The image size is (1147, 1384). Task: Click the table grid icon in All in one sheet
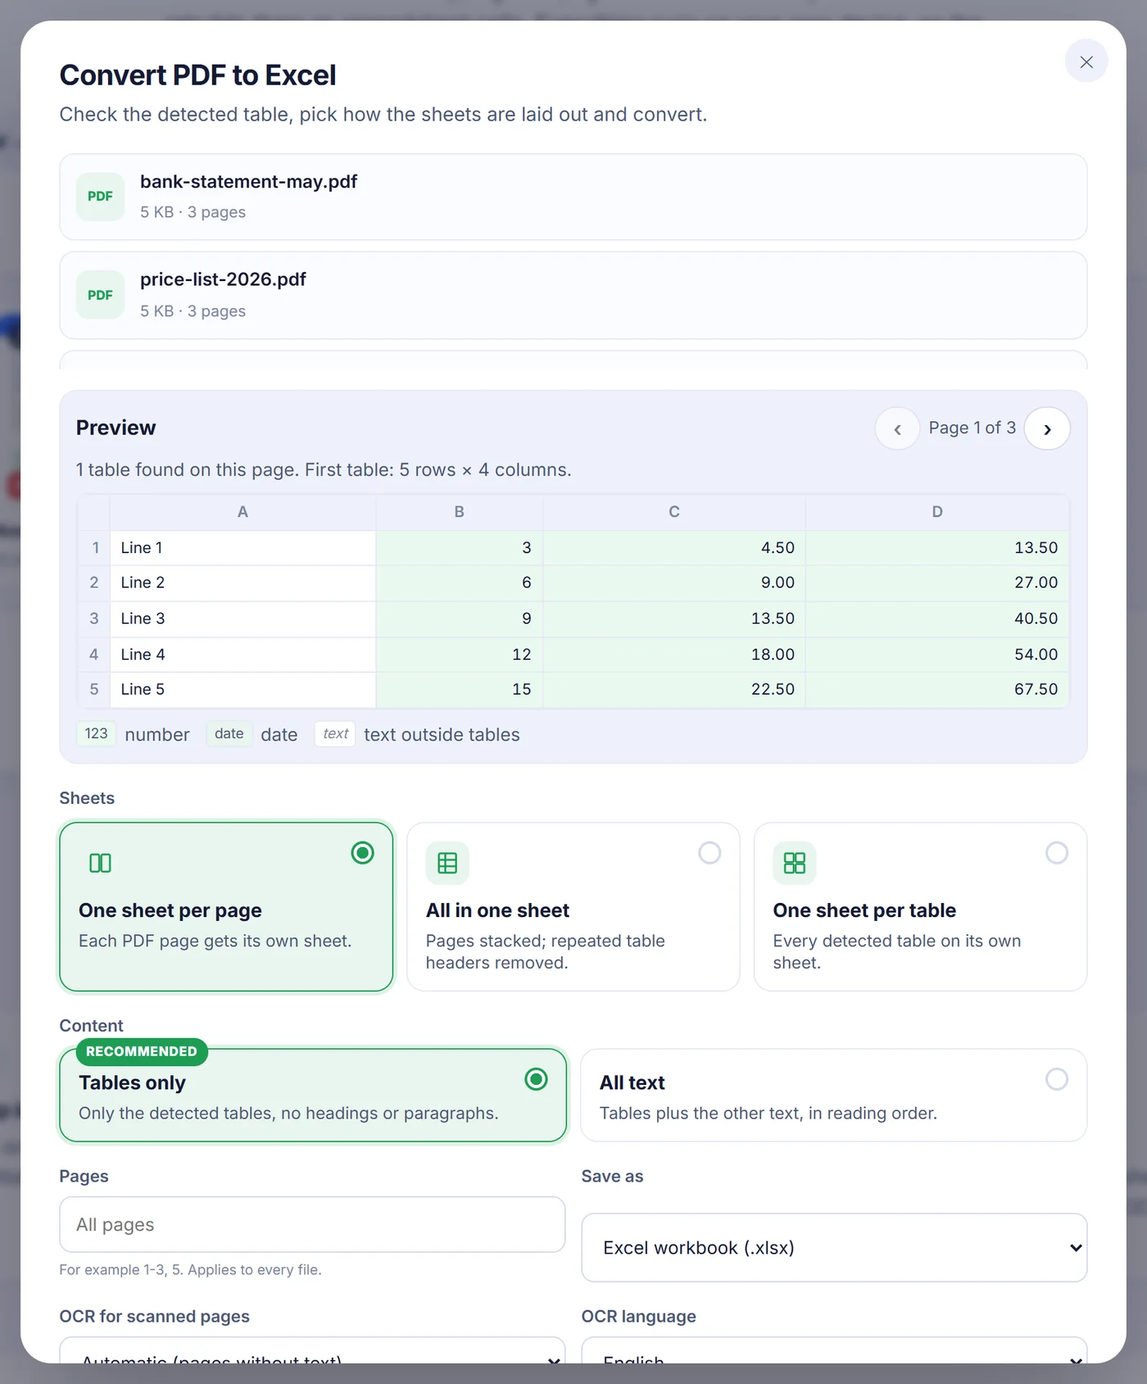point(447,863)
